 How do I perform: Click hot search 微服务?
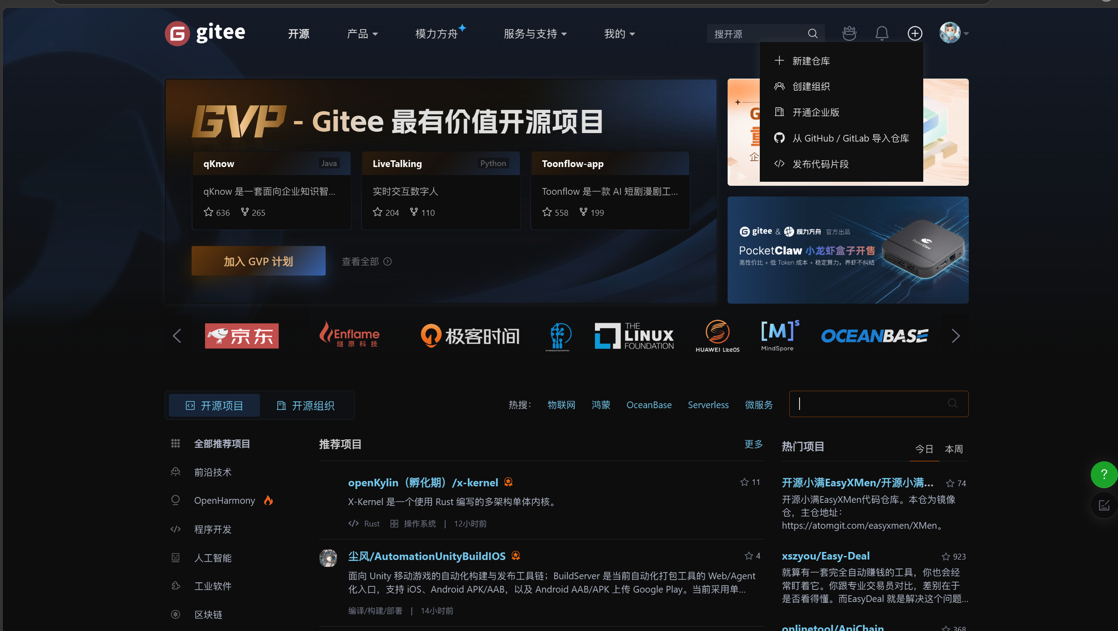pos(759,405)
